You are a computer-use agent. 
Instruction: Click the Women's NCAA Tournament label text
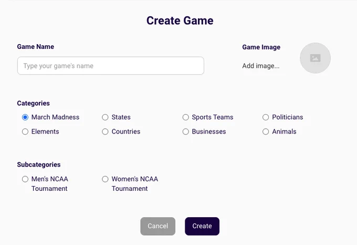135,183
